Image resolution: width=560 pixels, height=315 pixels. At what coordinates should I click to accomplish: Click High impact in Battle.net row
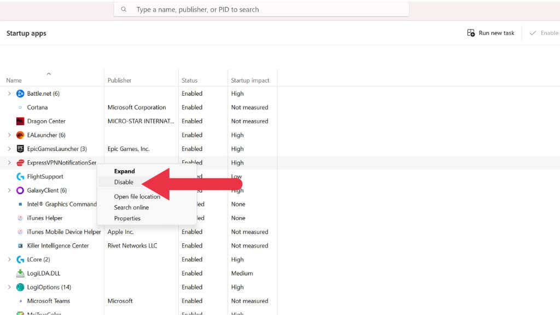pyautogui.click(x=237, y=94)
